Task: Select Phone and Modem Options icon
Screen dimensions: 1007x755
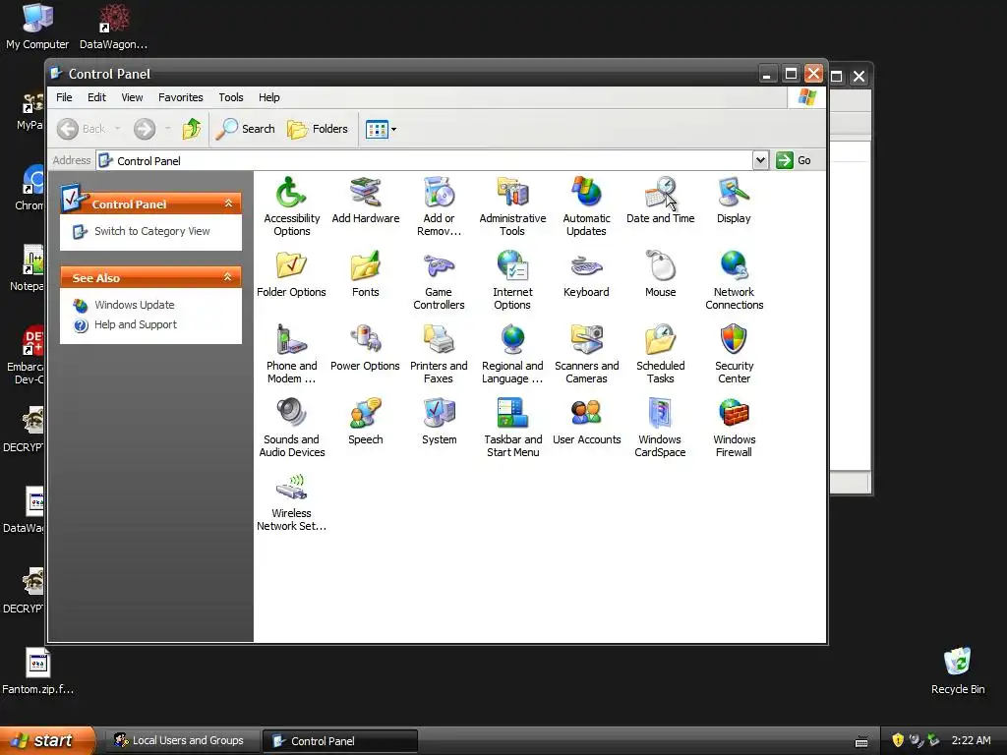Action: (x=291, y=354)
